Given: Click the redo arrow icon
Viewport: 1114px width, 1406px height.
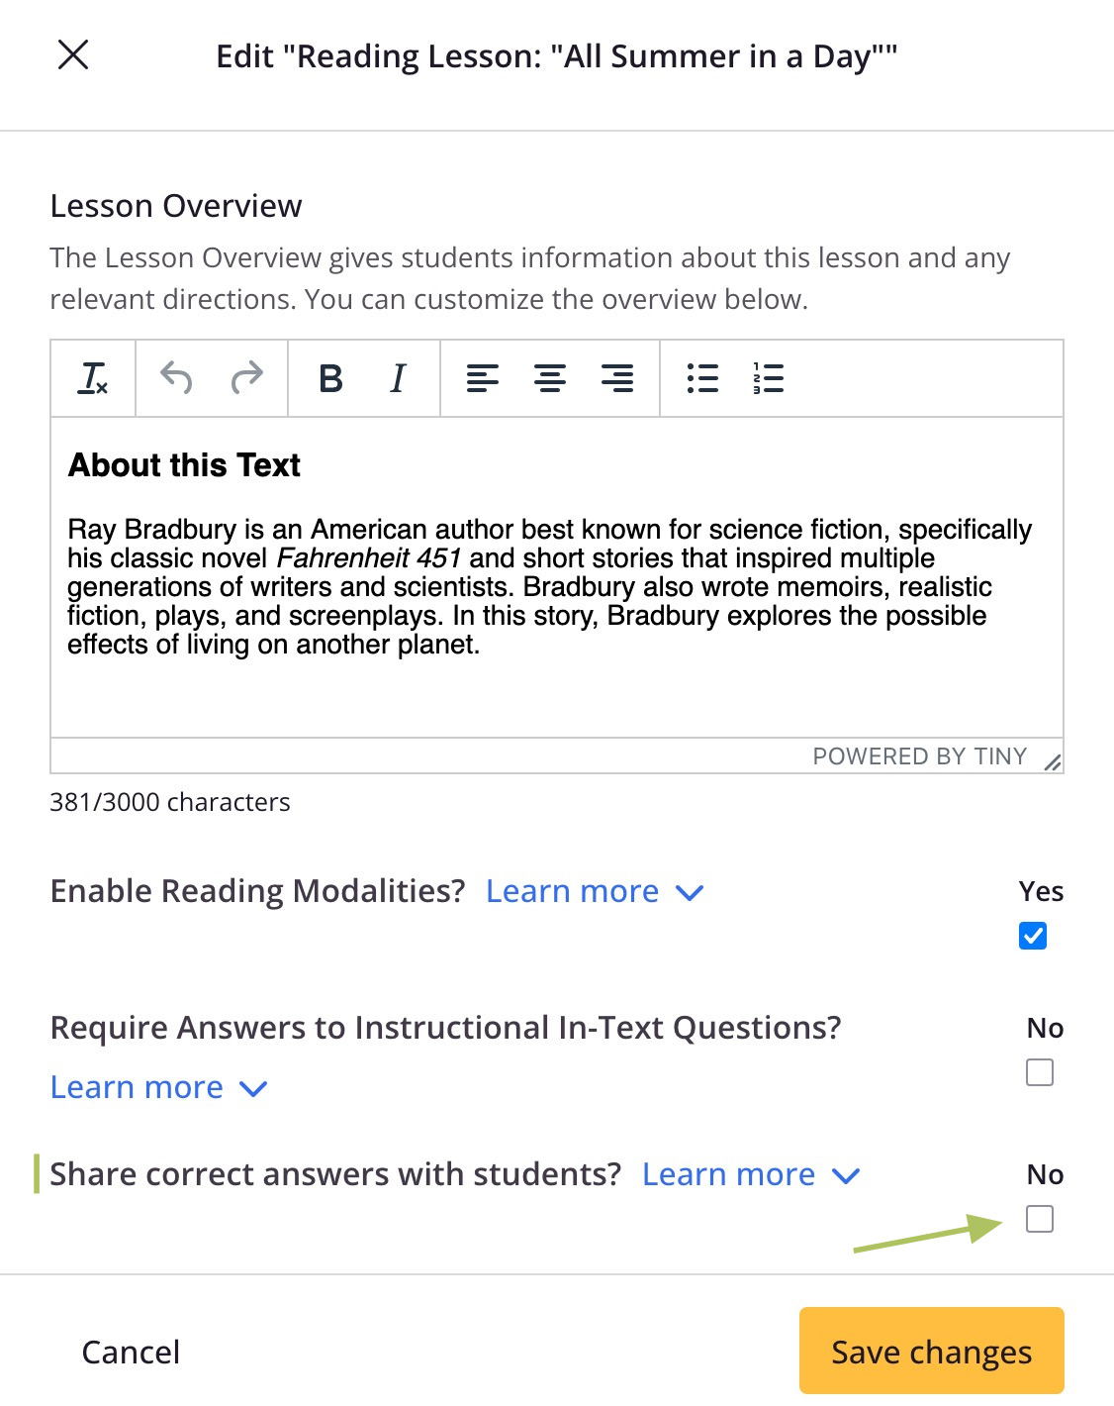Looking at the screenshot, I should click(246, 378).
